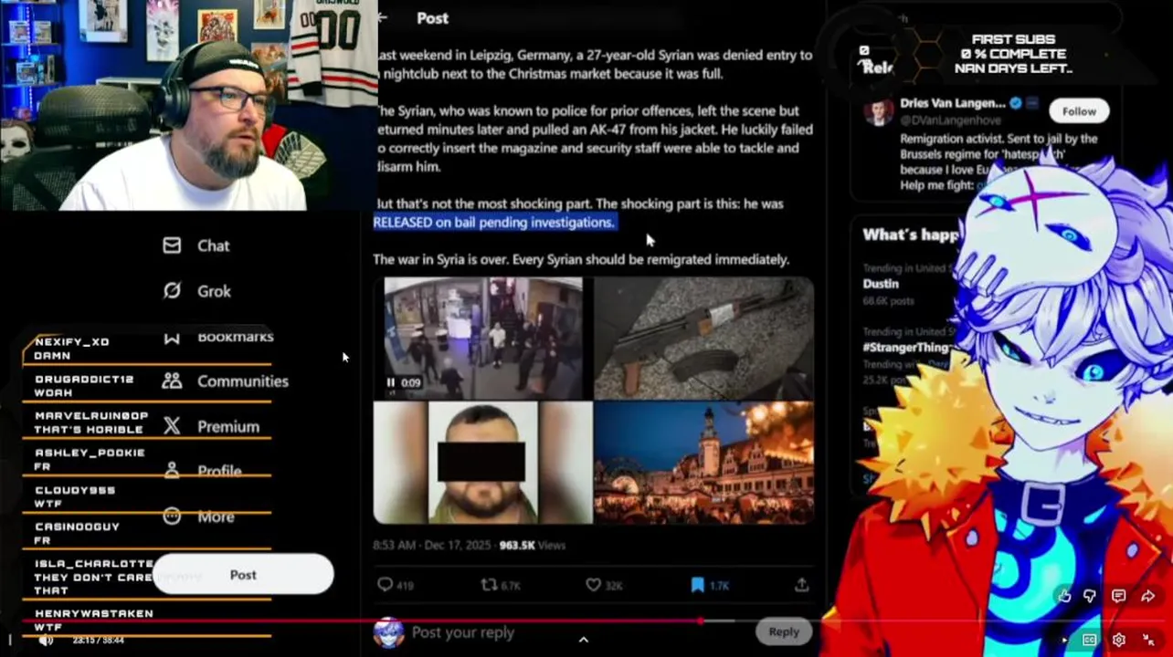Click the More ellipsis circle icon
Image resolution: width=1173 pixels, height=657 pixels.
coord(172,516)
